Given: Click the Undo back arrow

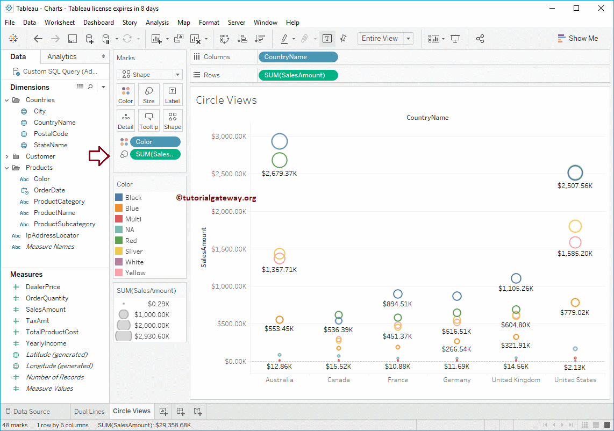Looking at the screenshot, I should (x=38, y=38).
